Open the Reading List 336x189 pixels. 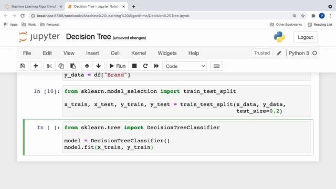pyautogui.click(x=320, y=25)
